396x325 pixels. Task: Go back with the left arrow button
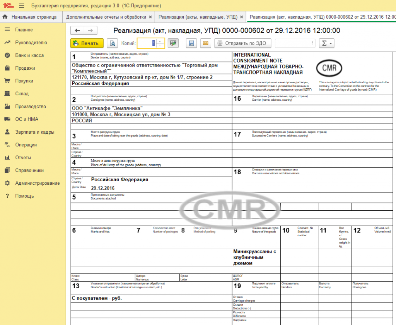tap(77, 31)
